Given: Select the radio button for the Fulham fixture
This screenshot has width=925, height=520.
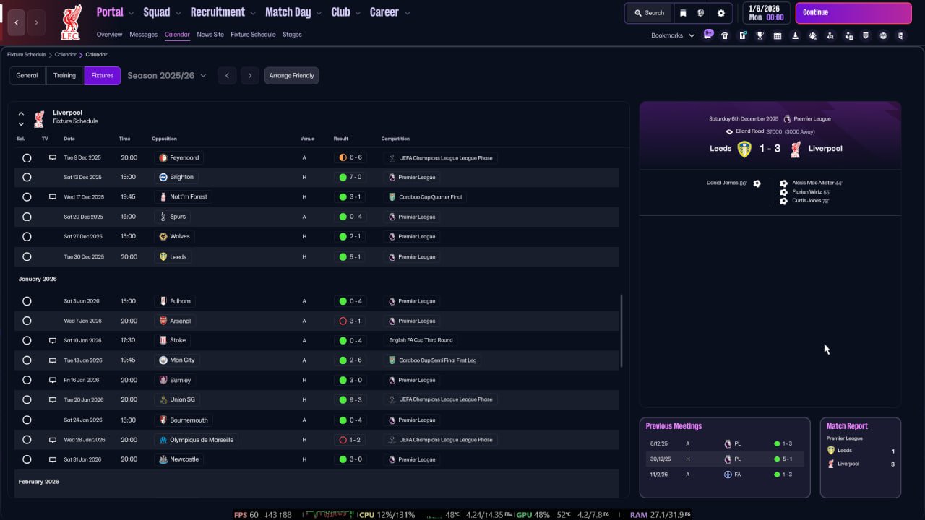Looking at the screenshot, I should 27,301.
